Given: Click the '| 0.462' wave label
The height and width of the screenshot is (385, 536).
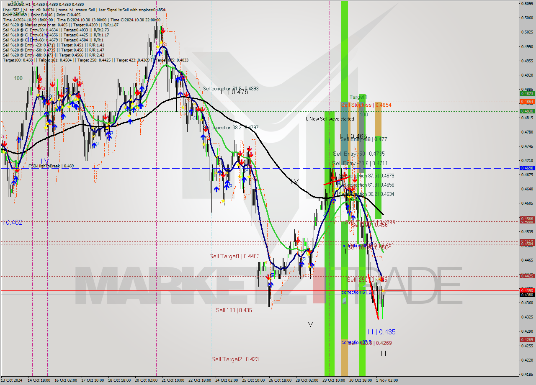Looking at the screenshot, I should [x=13, y=222].
